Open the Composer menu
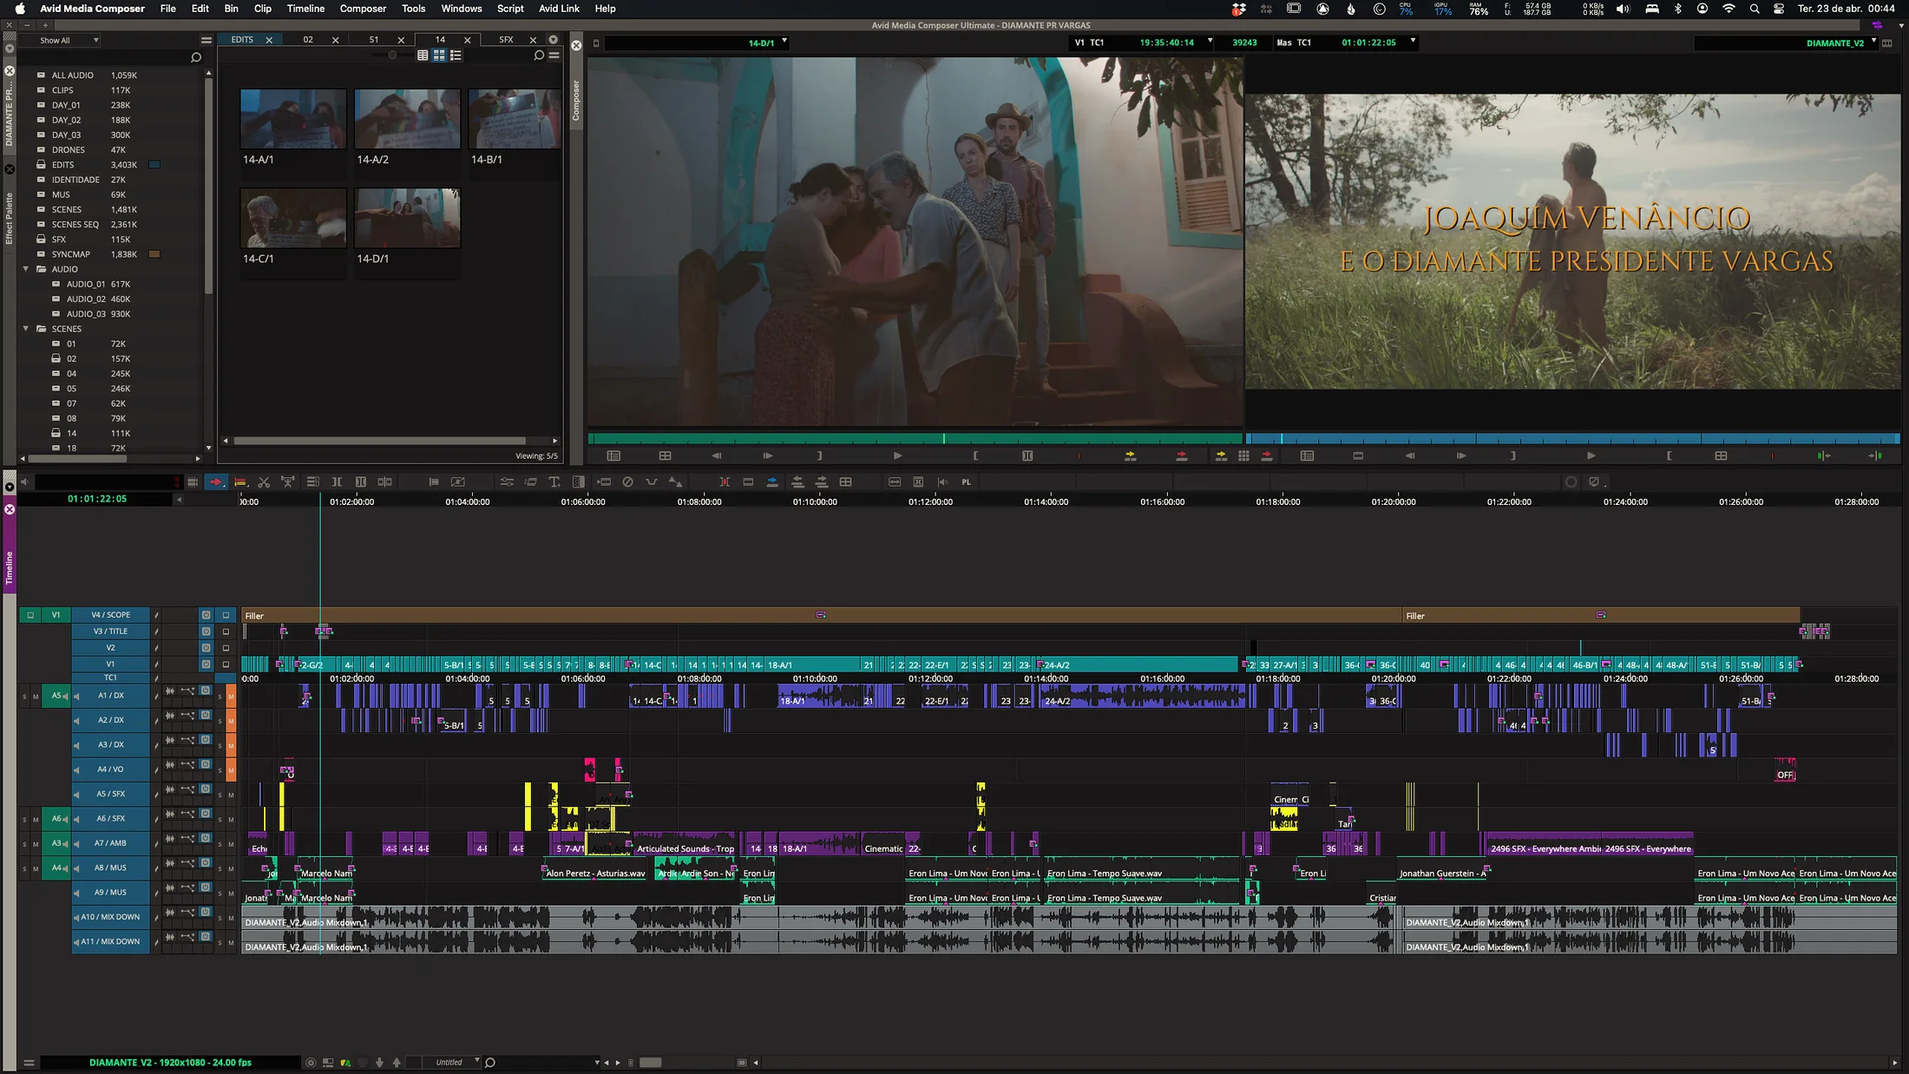 coord(363,9)
